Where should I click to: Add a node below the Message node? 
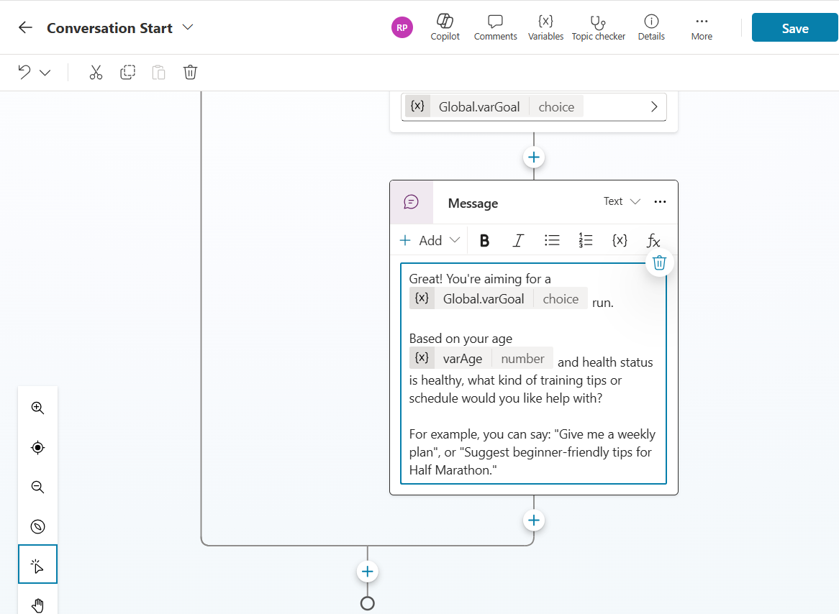tap(533, 521)
